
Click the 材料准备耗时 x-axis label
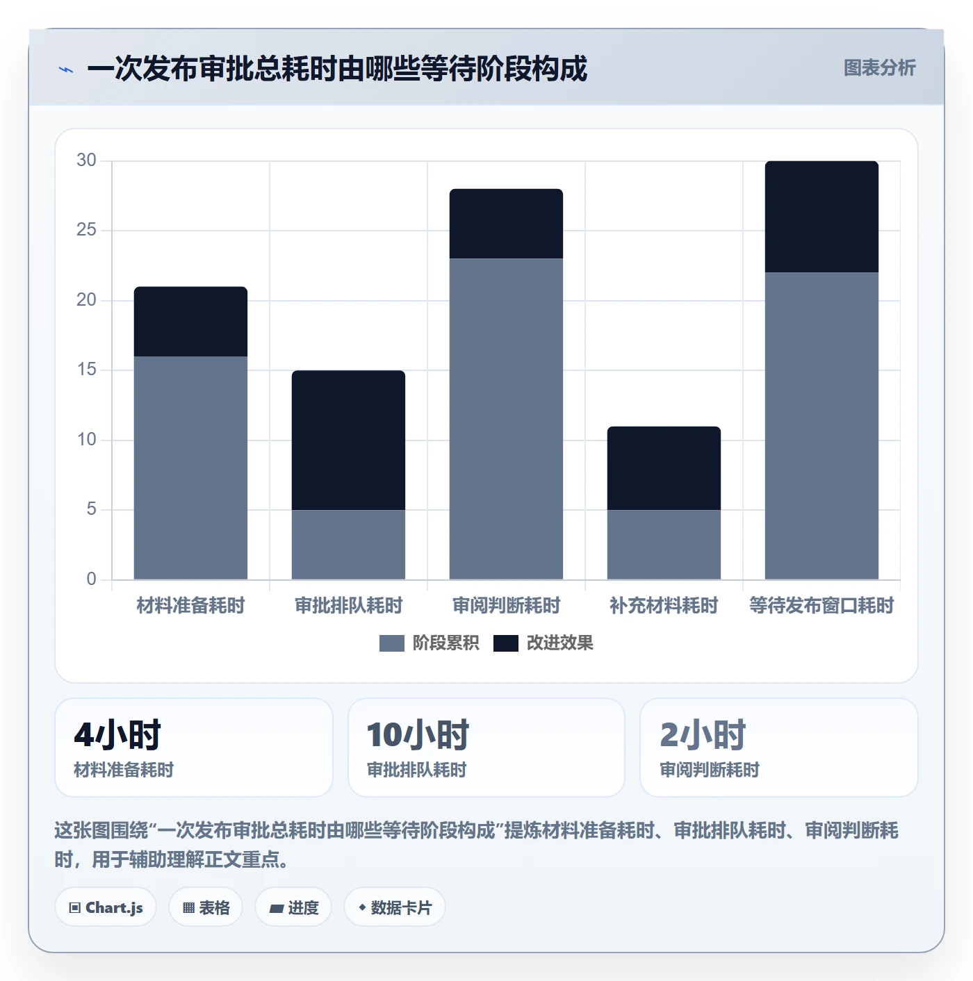(x=190, y=606)
